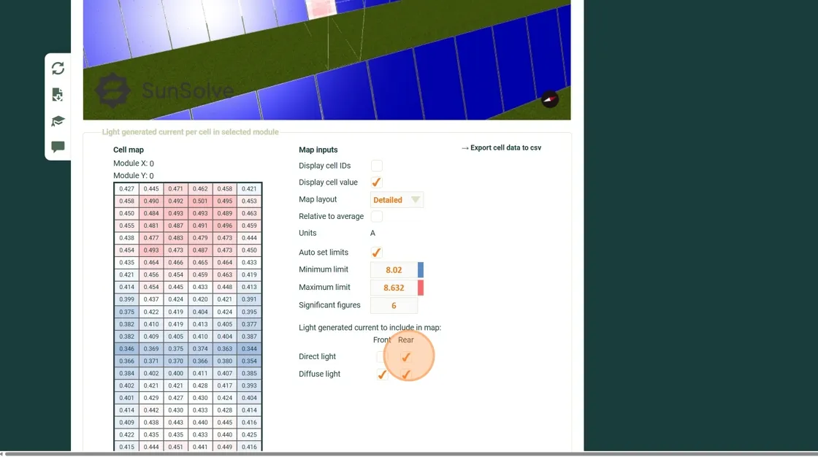Disable Auto set limits checkbox
Viewport: 818px width, 457px height.
click(377, 253)
